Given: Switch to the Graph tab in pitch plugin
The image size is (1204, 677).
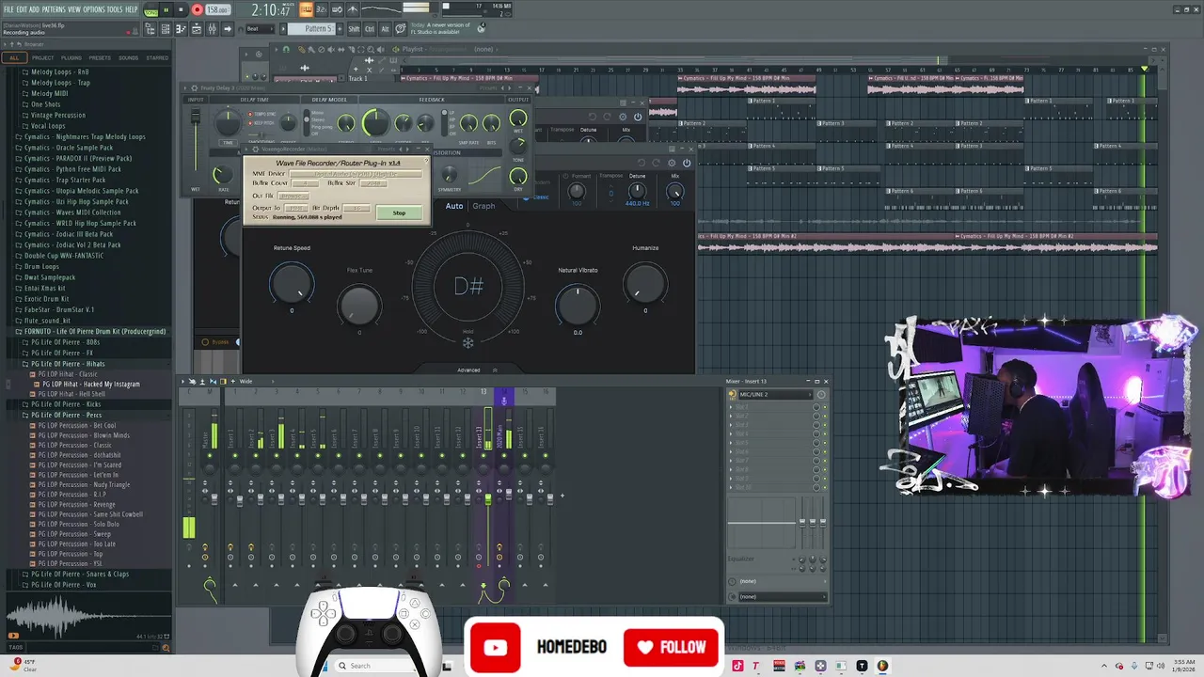Looking at the screenshot, I should (483, 206).
